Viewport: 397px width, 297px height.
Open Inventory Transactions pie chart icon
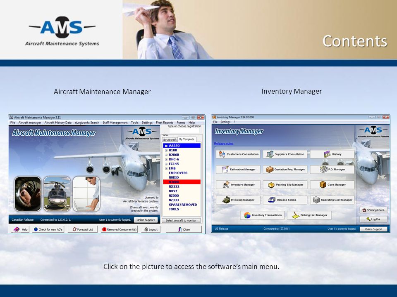pos(247,215)
